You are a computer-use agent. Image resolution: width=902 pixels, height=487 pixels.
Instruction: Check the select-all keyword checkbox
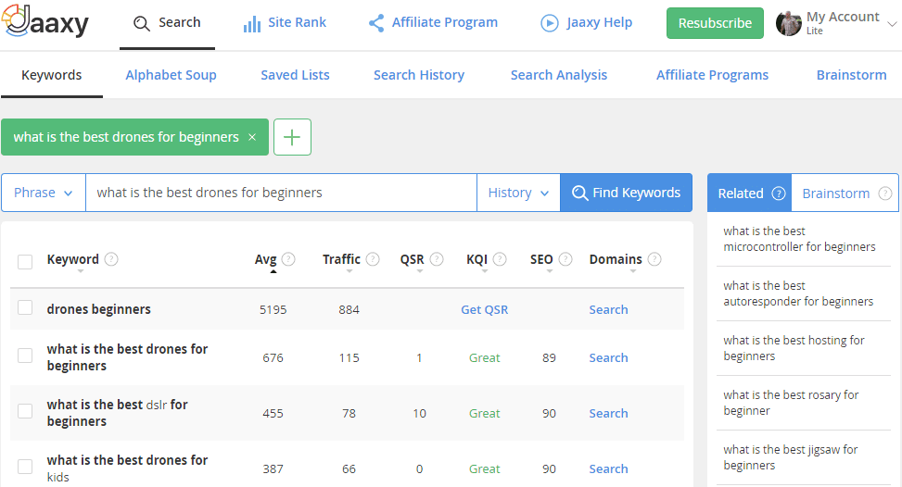coord(25,262)
